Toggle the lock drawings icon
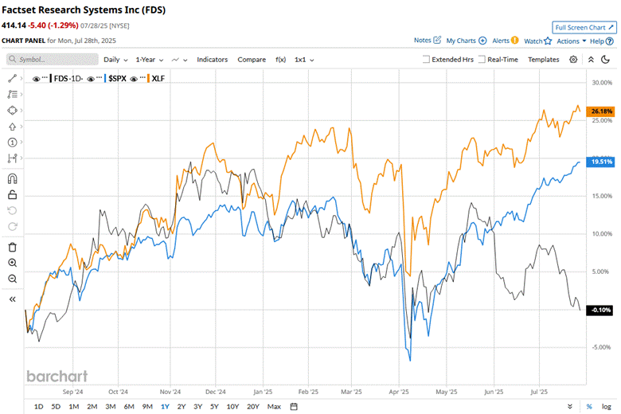Viewport: 621px width, 414px height. coord(12,195)
